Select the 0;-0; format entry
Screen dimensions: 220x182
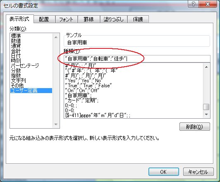(134, 110)
